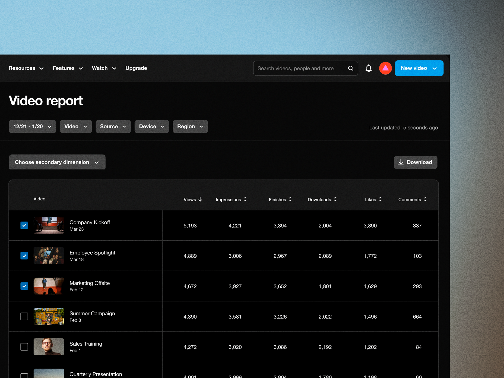Click the Likes column header label

(370, 200)
